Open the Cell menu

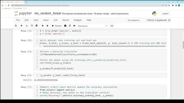[55, 20]
